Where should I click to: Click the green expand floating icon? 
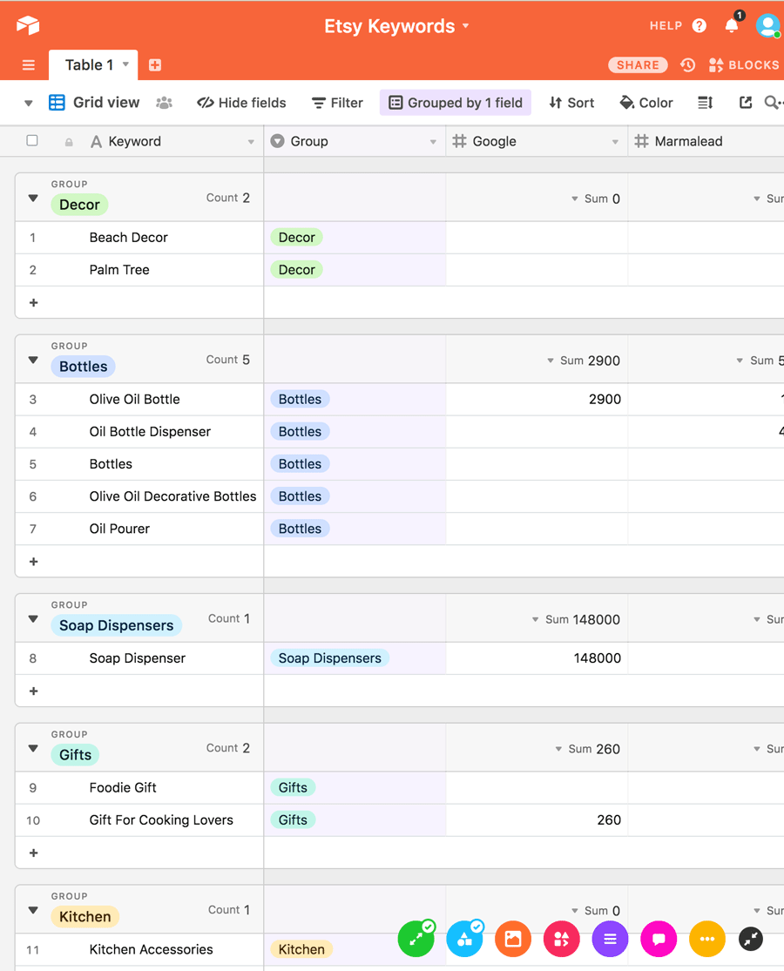pos(416,939)
